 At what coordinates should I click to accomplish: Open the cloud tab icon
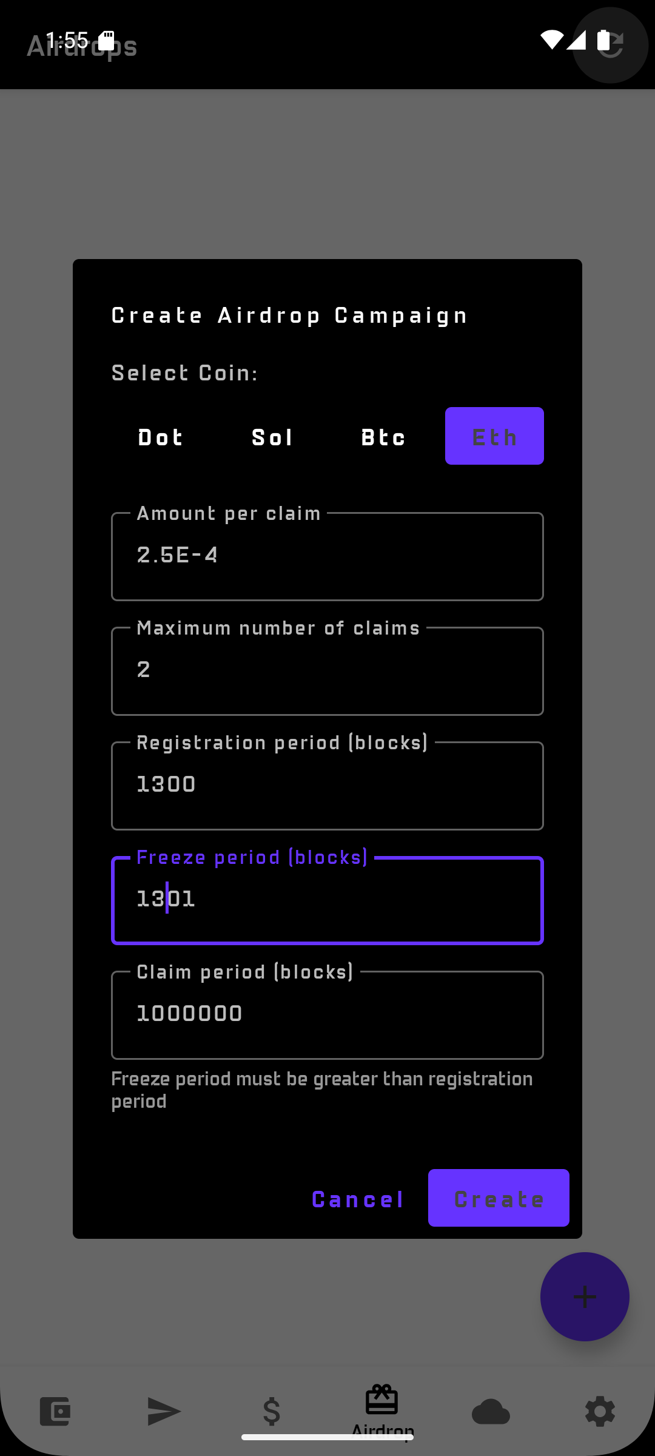[x=491, y=1411]
